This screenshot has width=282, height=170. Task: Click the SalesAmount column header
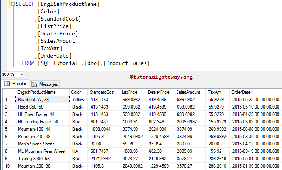pos(190,92)
